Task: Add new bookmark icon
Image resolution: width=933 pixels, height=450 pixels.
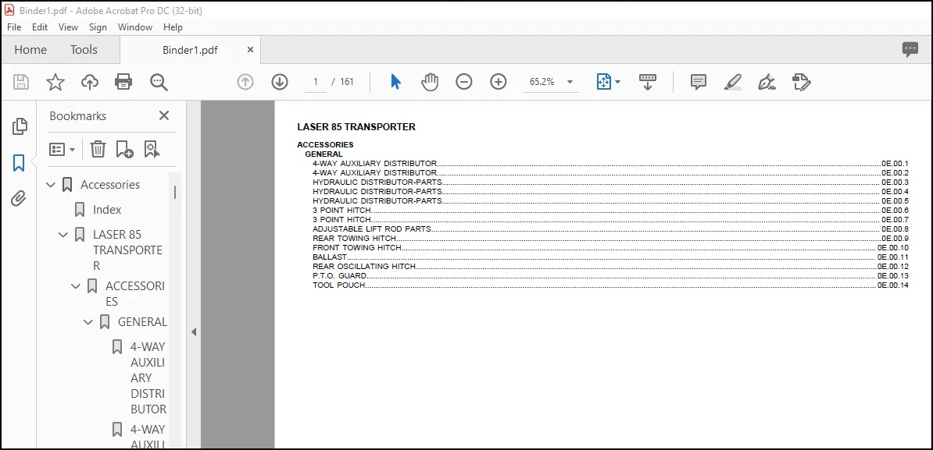Action: tap(124, 149)
